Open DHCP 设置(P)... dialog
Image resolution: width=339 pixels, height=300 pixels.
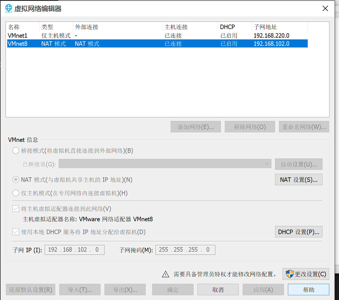299,232
